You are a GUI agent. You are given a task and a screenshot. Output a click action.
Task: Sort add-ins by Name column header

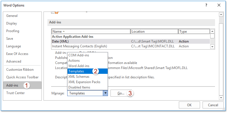[91, 32]
